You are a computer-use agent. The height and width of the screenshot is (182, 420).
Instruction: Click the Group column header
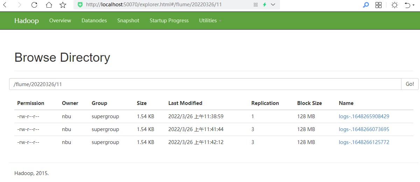(x=99, y=103)
